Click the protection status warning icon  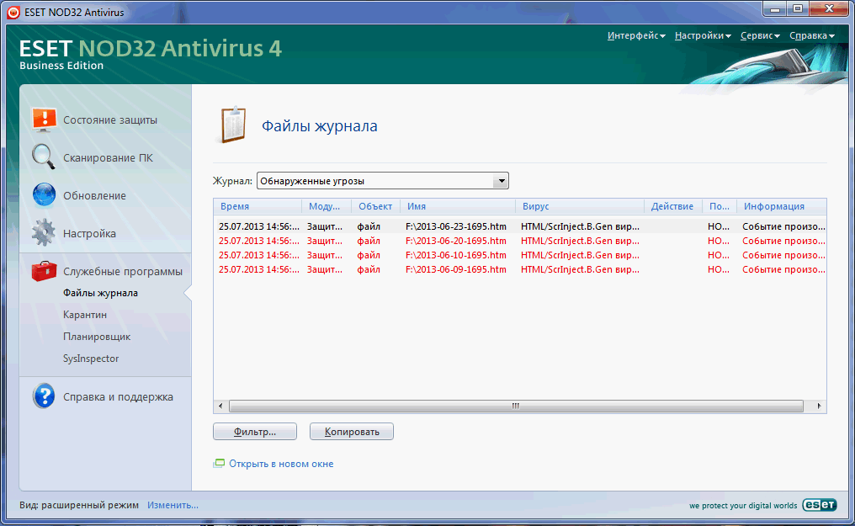44,120
